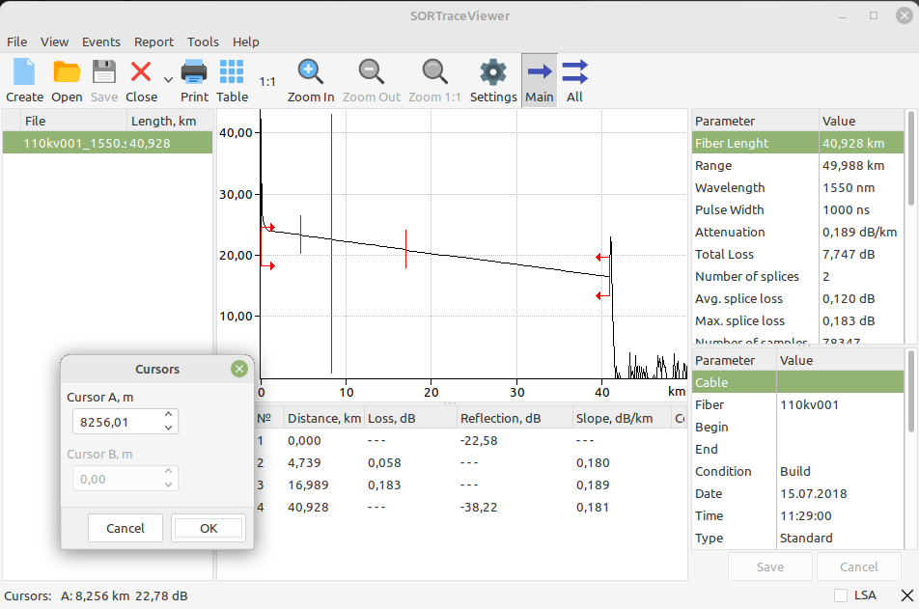This screenshot has width=919, height=609.
Task: Open a trace file with Open icon
Action: 67,73
